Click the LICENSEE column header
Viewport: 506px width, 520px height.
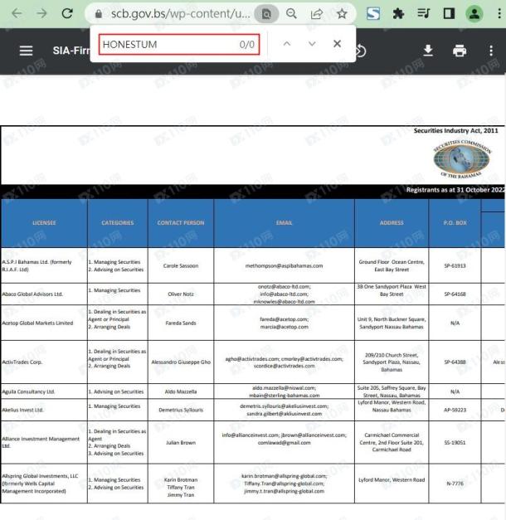(44, 223)
